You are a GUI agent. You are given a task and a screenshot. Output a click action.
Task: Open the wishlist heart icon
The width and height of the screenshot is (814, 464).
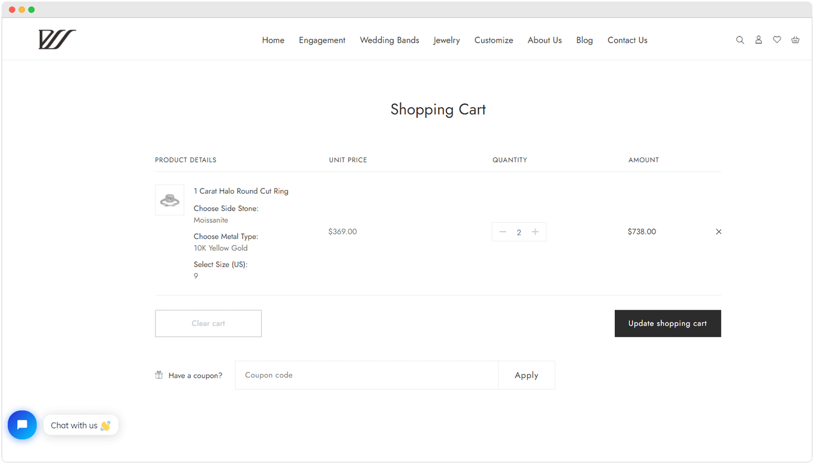(x=777, y=40)
